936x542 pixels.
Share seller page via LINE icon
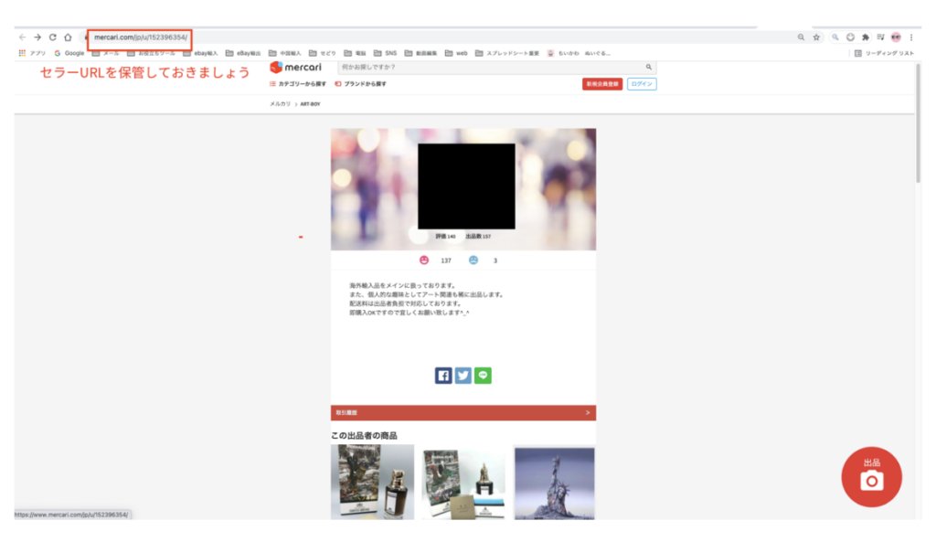(483, 375)
